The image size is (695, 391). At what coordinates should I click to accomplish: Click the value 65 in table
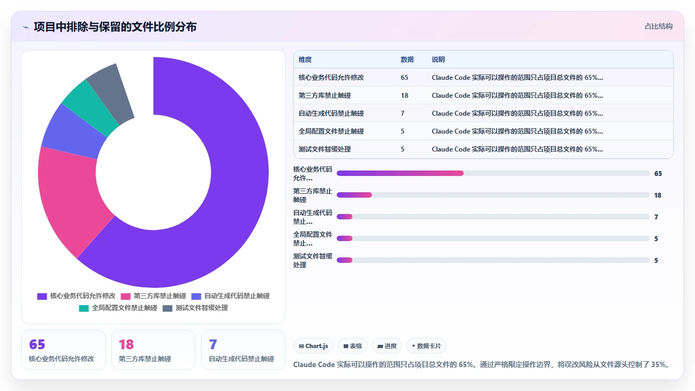point(405,78)
